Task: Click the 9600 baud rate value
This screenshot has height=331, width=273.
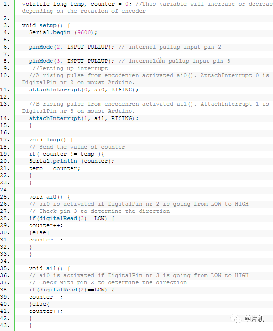Action: tap(84, 32)
